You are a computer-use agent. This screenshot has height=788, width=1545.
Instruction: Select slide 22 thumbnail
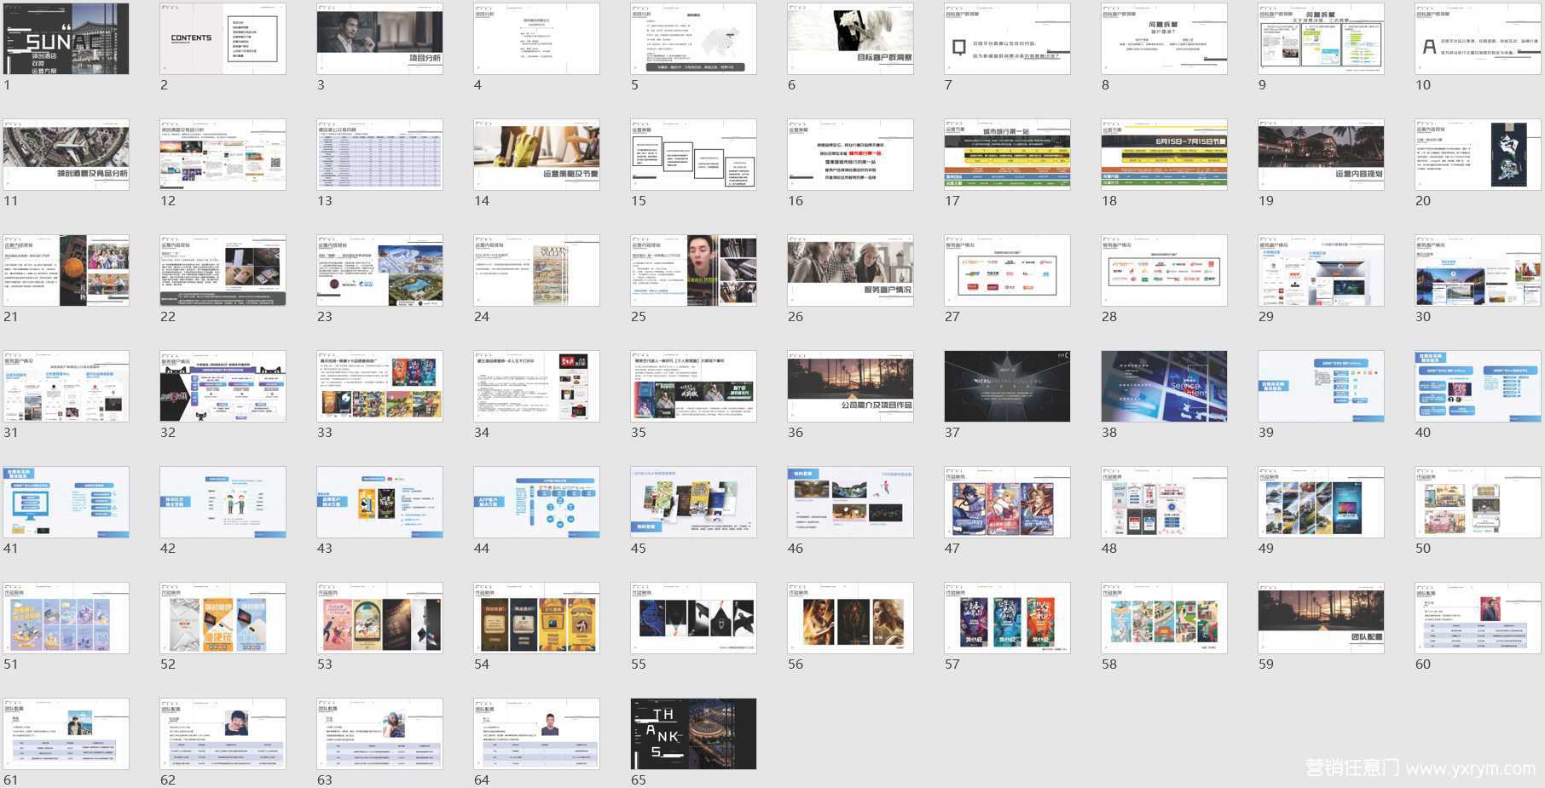pos(223,271)
